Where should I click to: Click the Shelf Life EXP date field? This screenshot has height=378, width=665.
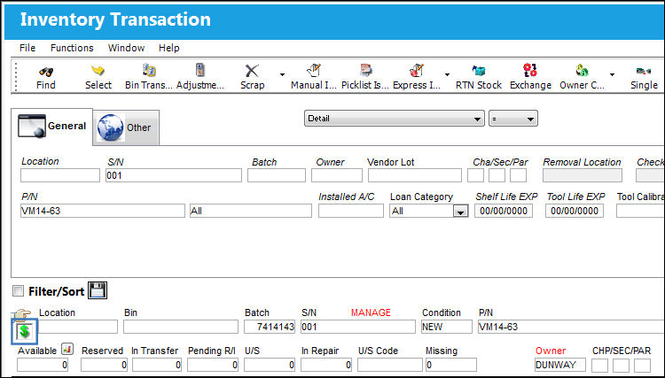point(504,211)
